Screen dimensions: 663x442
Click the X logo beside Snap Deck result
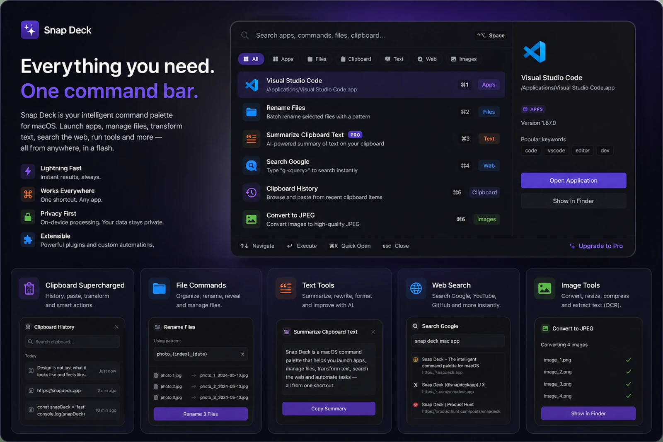[416, 385]
